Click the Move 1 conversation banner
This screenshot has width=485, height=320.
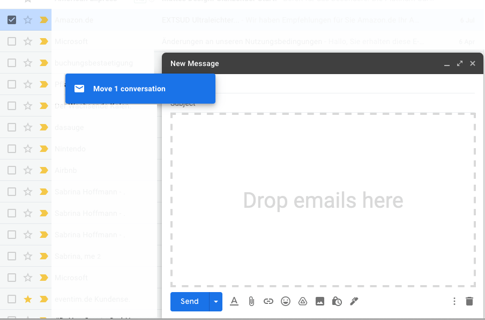click(x=140, y=89)
